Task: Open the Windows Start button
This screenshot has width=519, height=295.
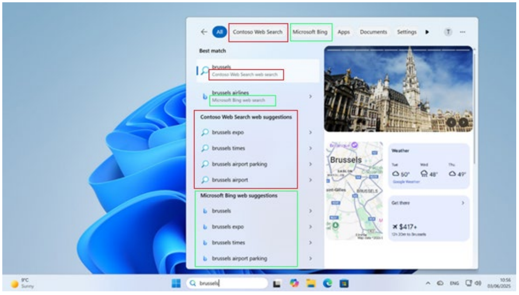Action: pyautogui.click(x=176, y=284)
